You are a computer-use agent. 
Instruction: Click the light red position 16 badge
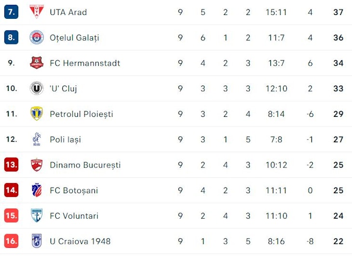pyautogui.click(x=11, y=241)
